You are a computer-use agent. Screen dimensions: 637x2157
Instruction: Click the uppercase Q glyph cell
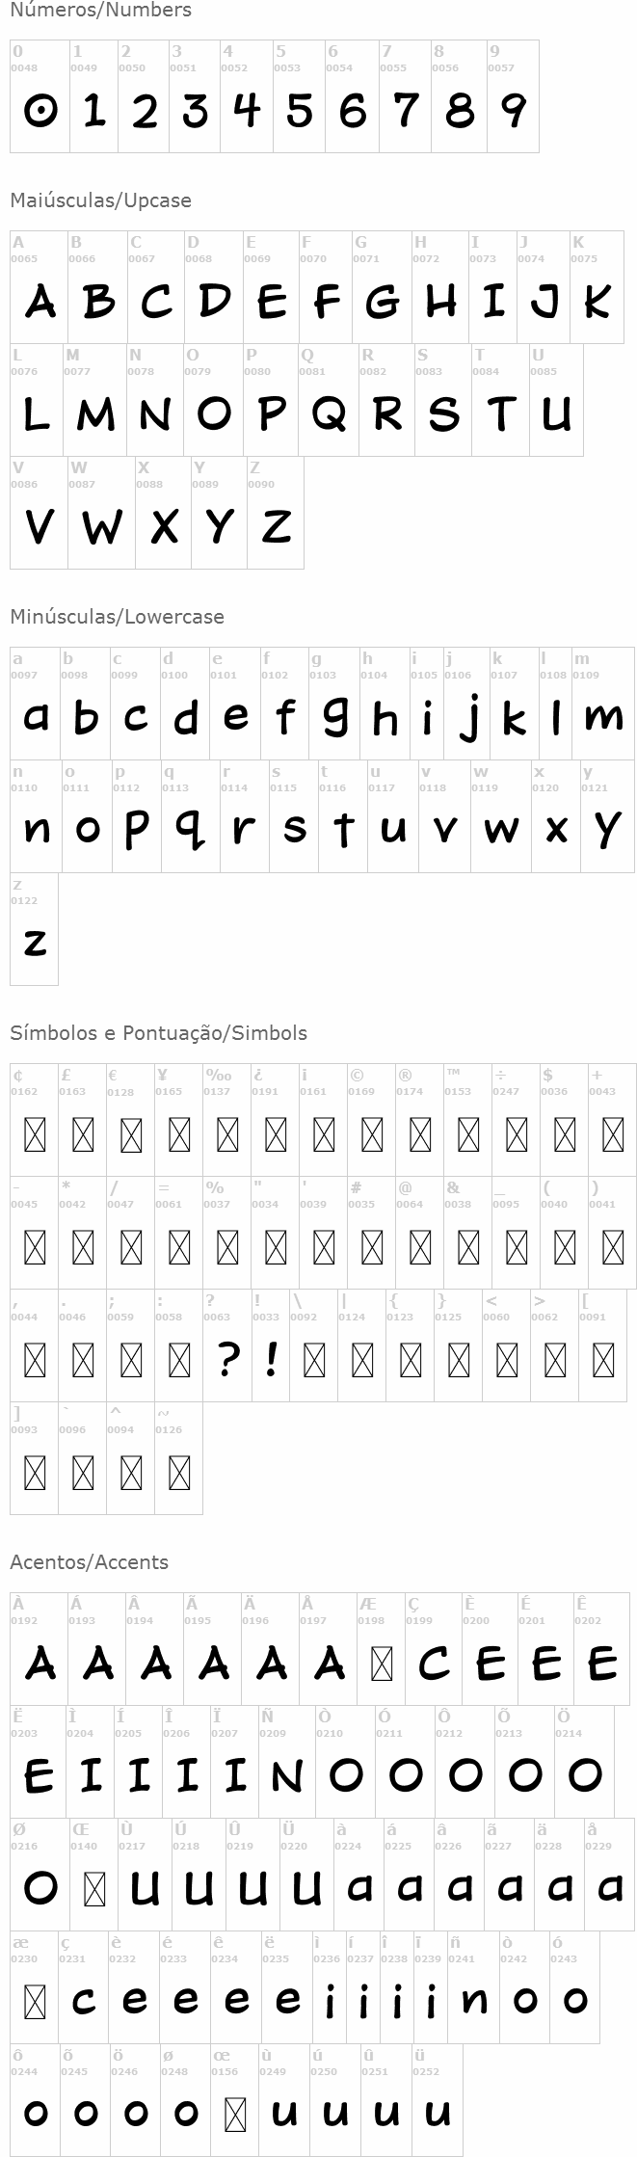329,401
